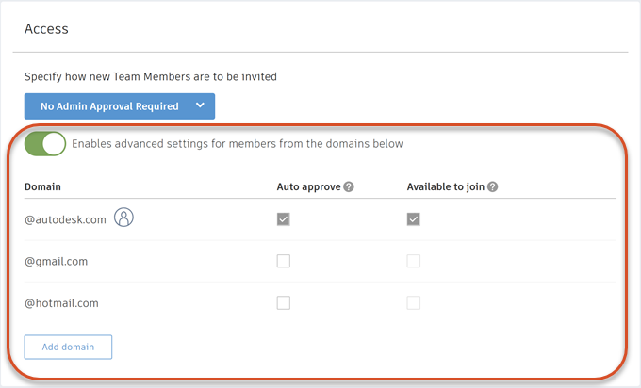
Task: Click the Auto approve column label
Action: (308, 186)
